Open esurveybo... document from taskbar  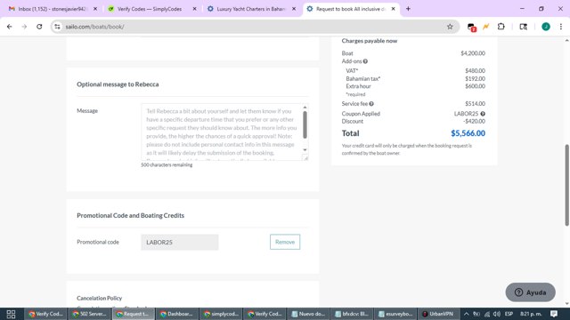395,314
